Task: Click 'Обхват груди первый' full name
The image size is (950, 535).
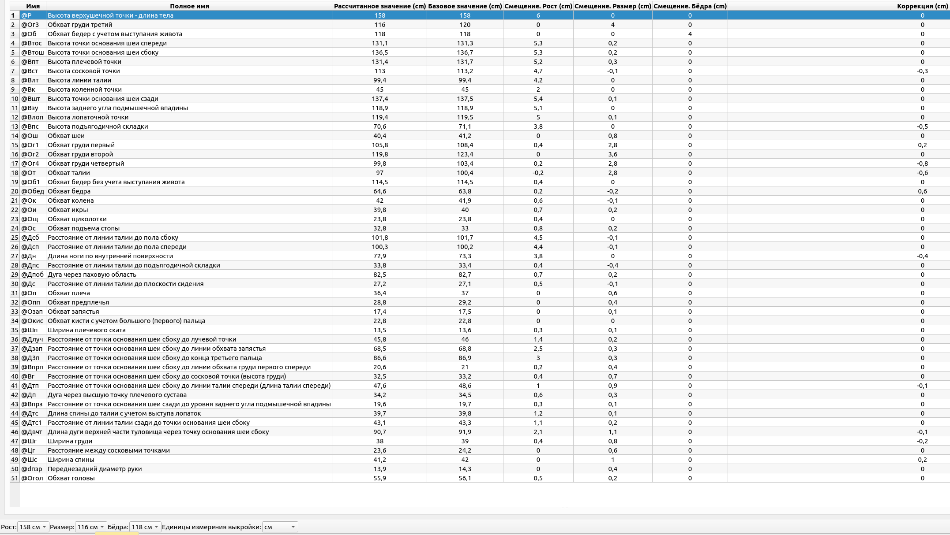Action: coord(81,145)
